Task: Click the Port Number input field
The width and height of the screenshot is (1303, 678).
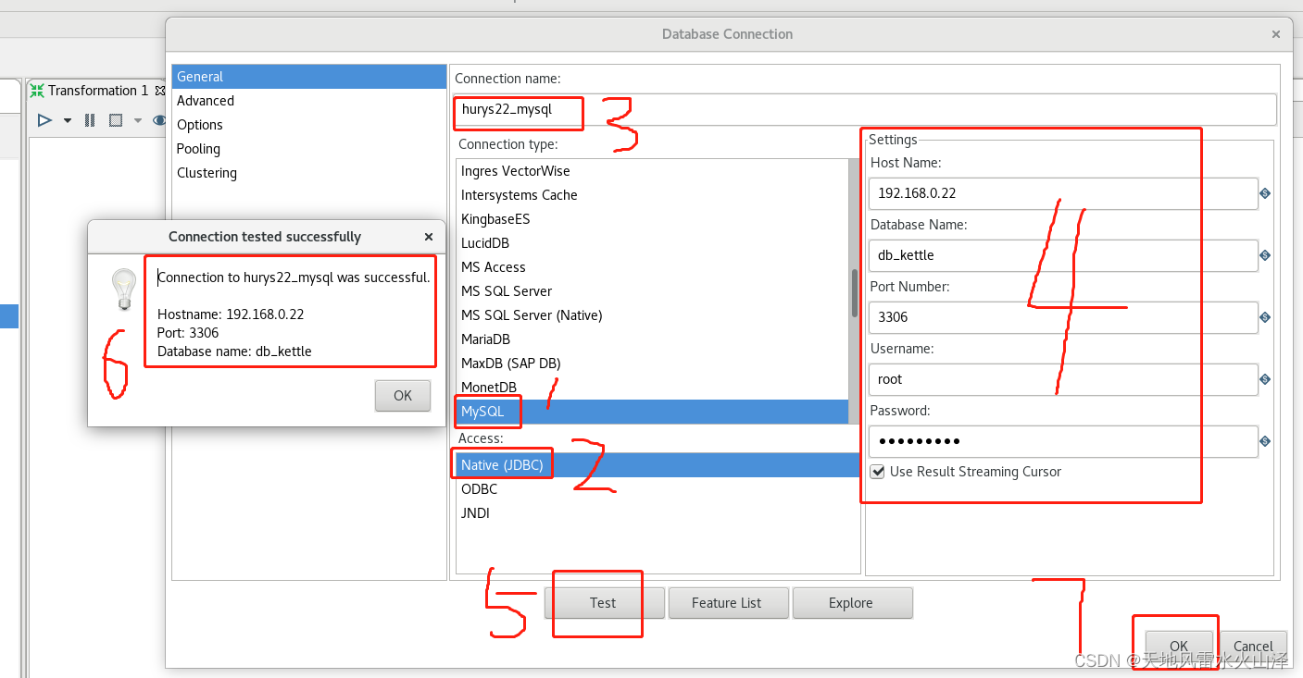Action: click(x=1063, y=317)
